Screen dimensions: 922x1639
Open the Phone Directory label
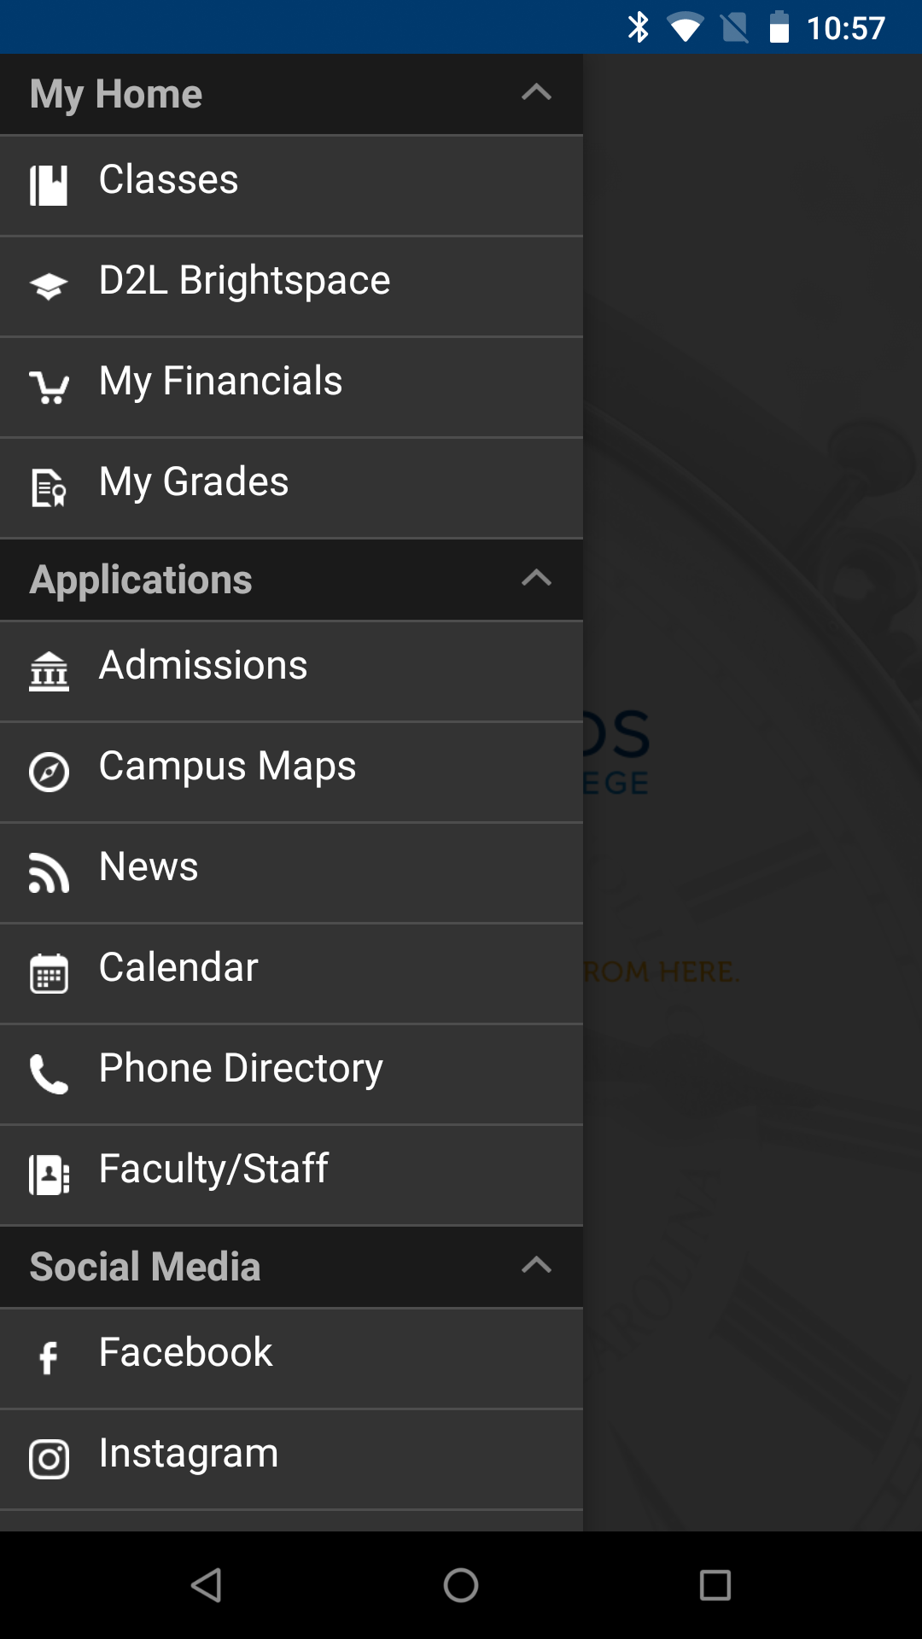tap(241, 1069)
